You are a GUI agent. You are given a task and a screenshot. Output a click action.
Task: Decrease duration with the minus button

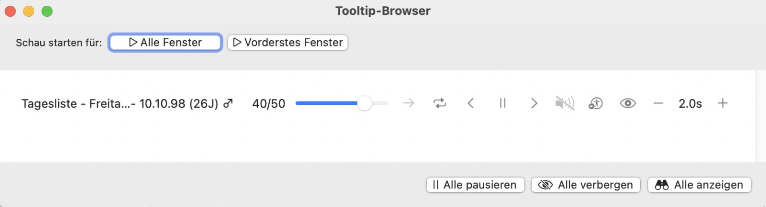point(658,103)
